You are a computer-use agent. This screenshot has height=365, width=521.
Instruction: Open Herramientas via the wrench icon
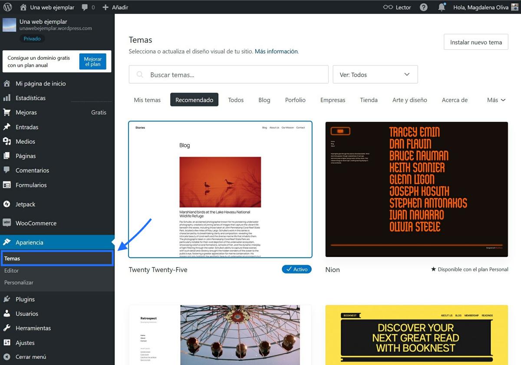(x=9, y=328)
